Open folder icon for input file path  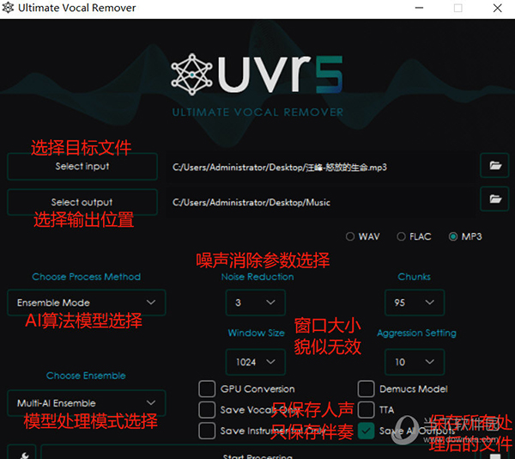click(494, 165)
